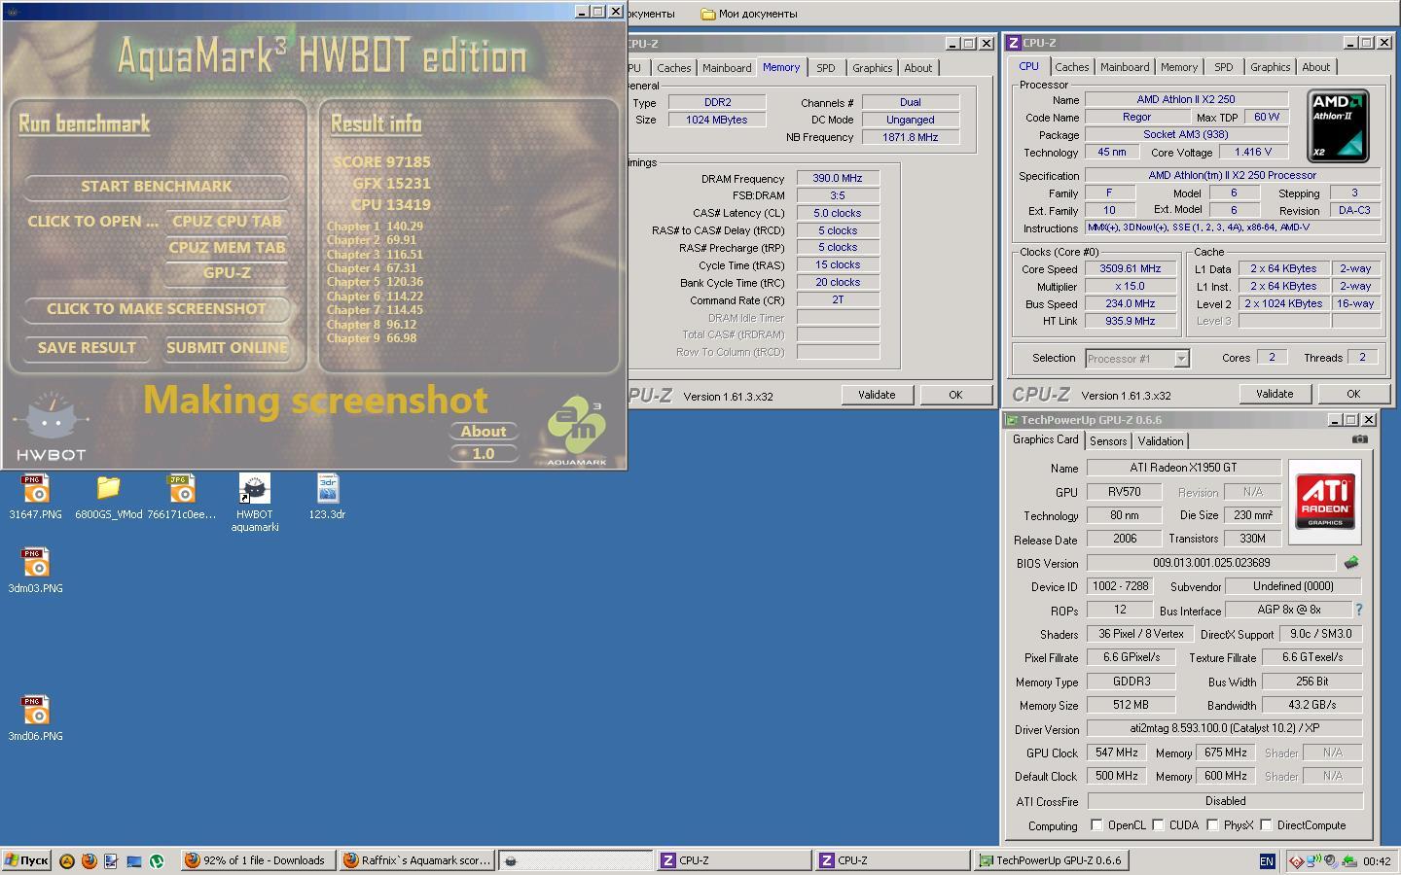This screenshot has width=1401, height=875.
Task: Click the network connection tray icon
Action: coord(1313,860)
